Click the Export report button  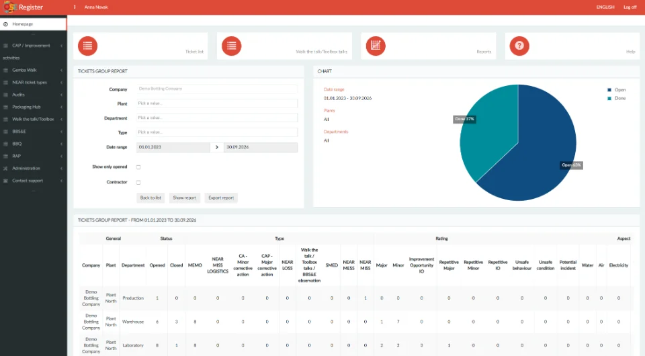point(221,197)
